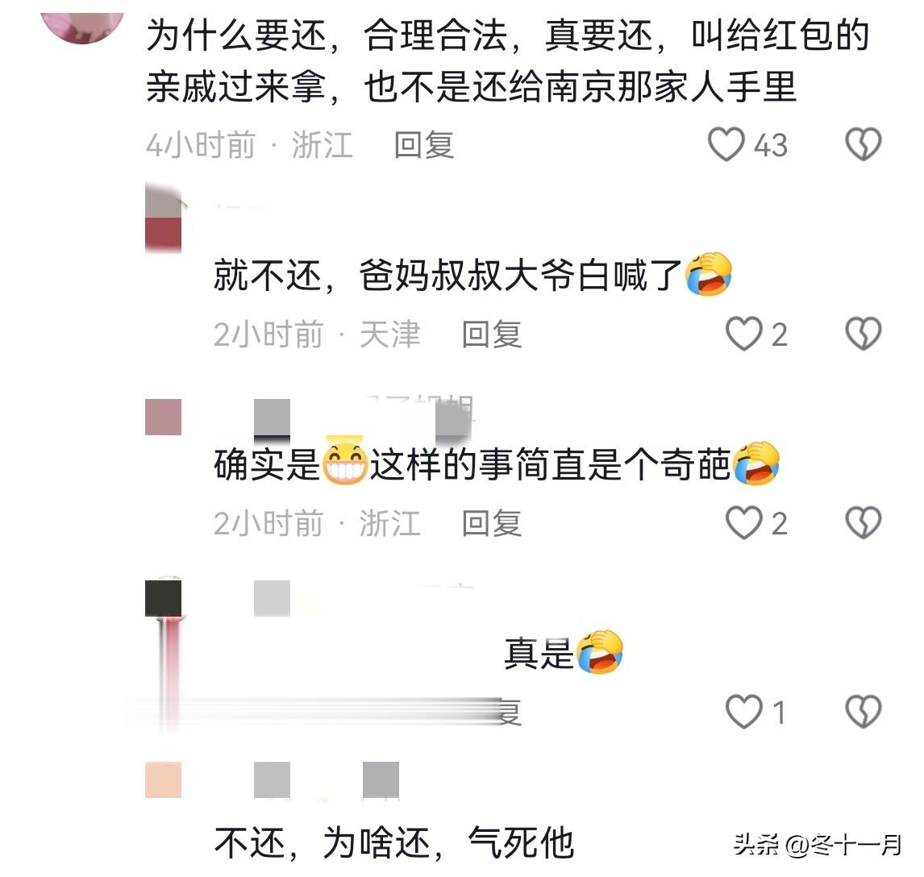Like the 真是 reply with 1 like
924x877 pixels.
[743, 712]
